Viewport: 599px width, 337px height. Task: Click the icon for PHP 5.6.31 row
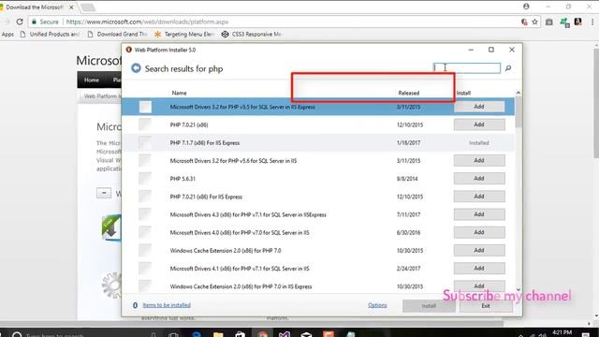tap(145, 179)
